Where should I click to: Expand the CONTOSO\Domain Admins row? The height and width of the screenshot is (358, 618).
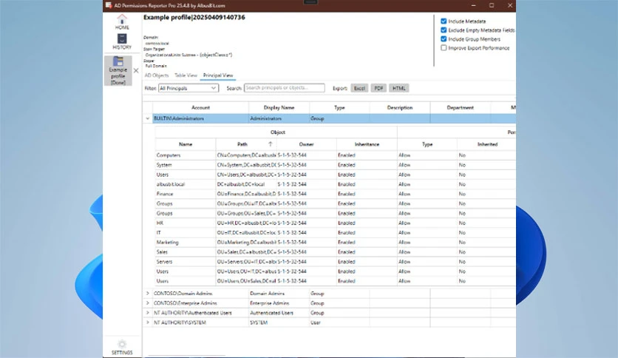point(147,294)
